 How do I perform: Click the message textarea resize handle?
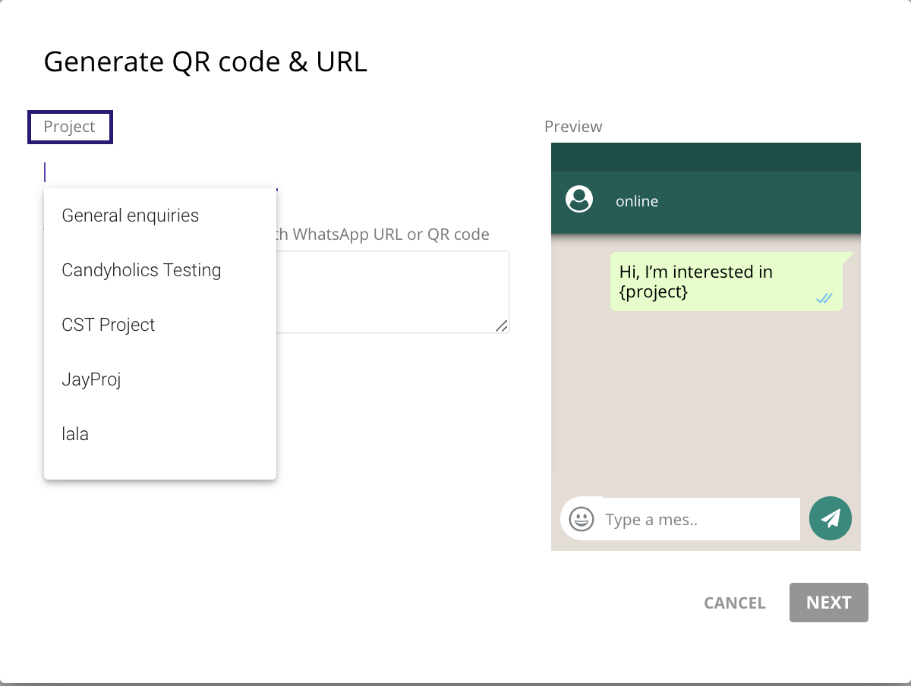[x=502, y=326]
